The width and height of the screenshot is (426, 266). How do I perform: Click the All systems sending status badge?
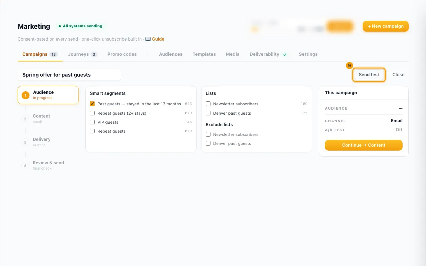(x=81, y=26)
